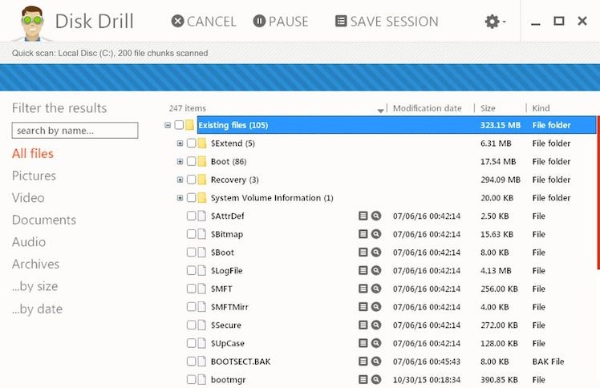Expand the $Extend folder
The image size is (600, 388).
pos(180,143)
